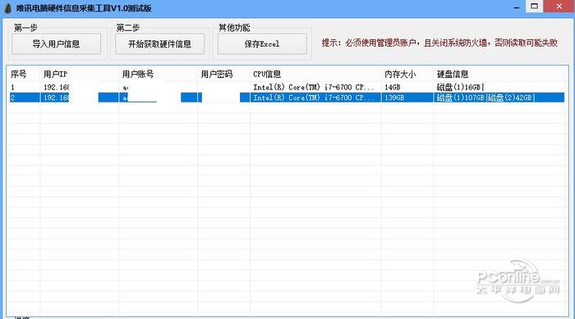Screen dimensions: 575x319
Task: Click the CPU cell in row 2
Action: [x=314, y=98]
